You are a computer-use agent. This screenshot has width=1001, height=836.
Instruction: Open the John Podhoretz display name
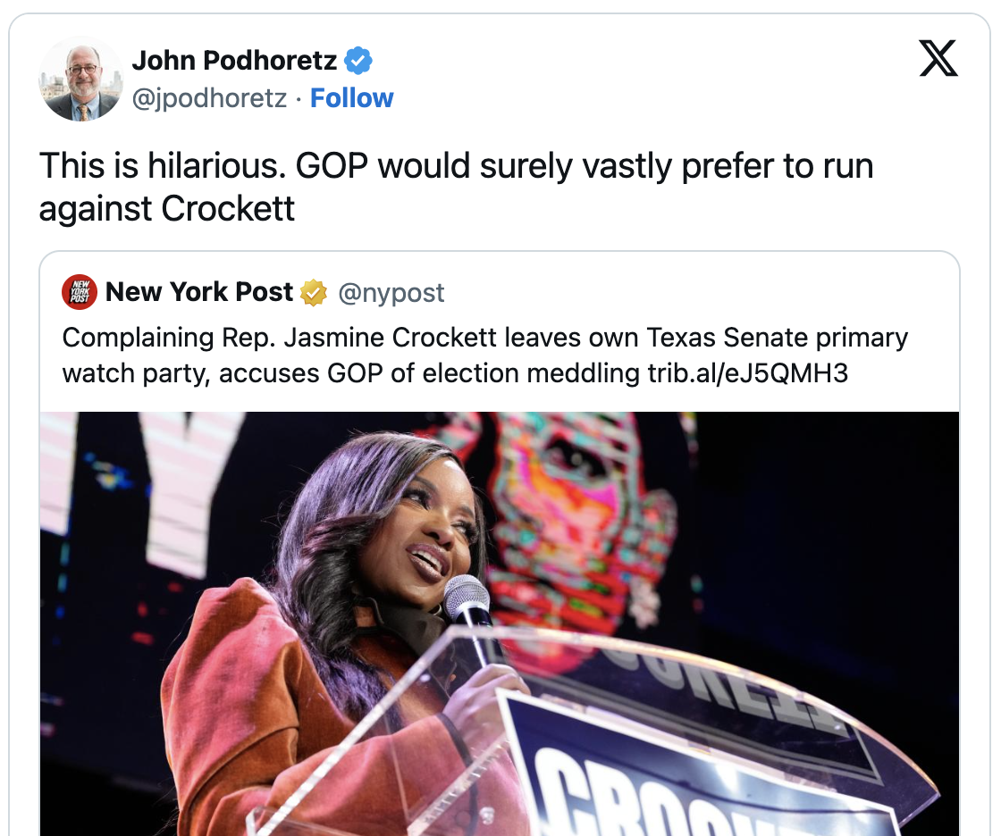pos(234,61)
